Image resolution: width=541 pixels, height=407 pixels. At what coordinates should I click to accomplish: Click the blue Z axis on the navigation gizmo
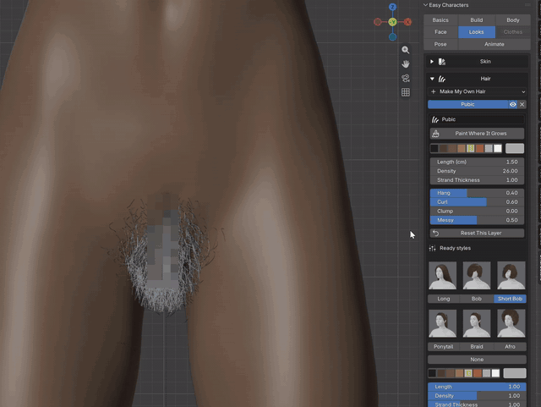pos(392,7)
